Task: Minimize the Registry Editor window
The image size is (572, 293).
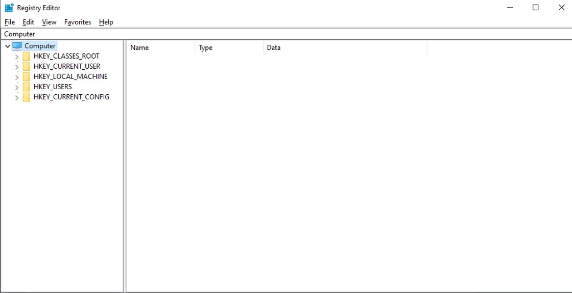Action: coord(510,8)
